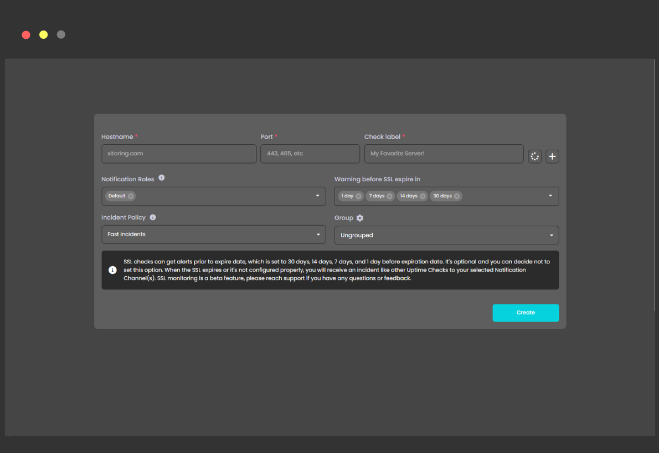Image resolution: width=659 pixels, height=453 pixels.
Task: Click the Group label text
Action: click(343, 218)
